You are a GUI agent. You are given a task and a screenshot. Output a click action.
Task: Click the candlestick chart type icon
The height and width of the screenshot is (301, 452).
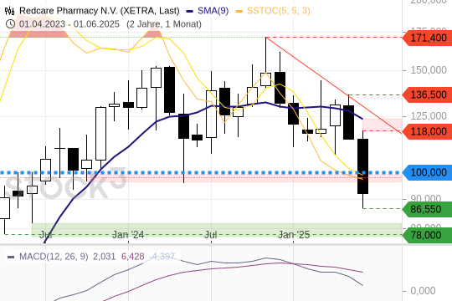tap(9, 11)
